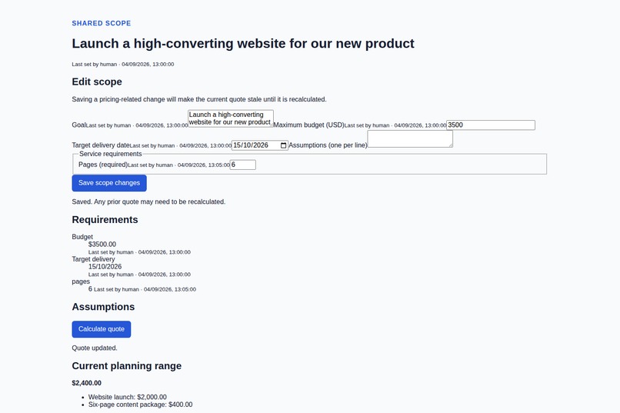Click the Edit scope heading
Image resolution: width=620 pixels, height=413 pixels.
(x=97, y=82)
